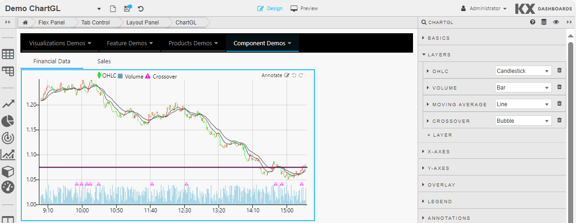Select the pie chart component icon
This screenshot has width=576, height=223.
(8, 121)
